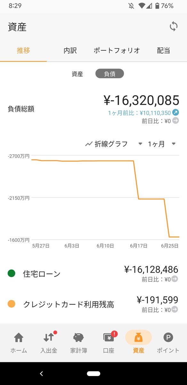Expand the 1ヶ月 period dropdown
187x385 pixels.
pyautogui.click(x=162, y=144)
